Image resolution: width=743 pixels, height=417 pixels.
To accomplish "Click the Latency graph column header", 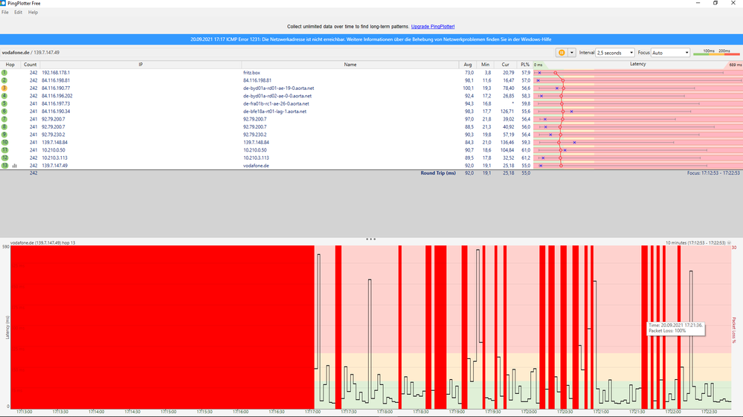I will click(638, 65).
